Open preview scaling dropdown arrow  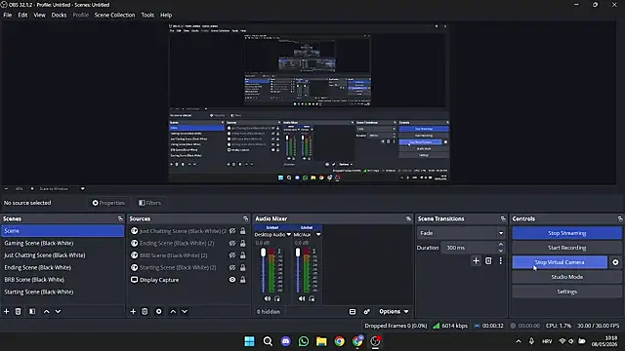coord(82,189)
